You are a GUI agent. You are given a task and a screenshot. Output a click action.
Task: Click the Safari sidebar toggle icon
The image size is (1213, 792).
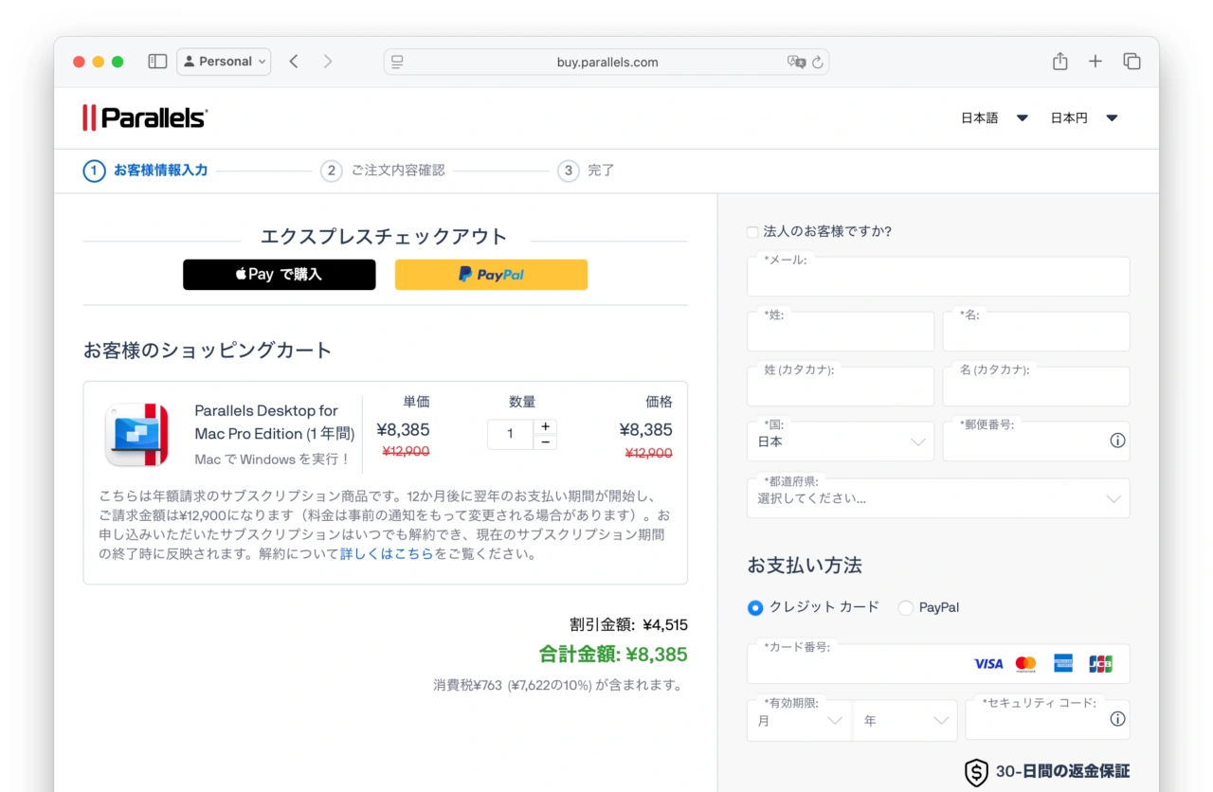[x=157, y=62]
